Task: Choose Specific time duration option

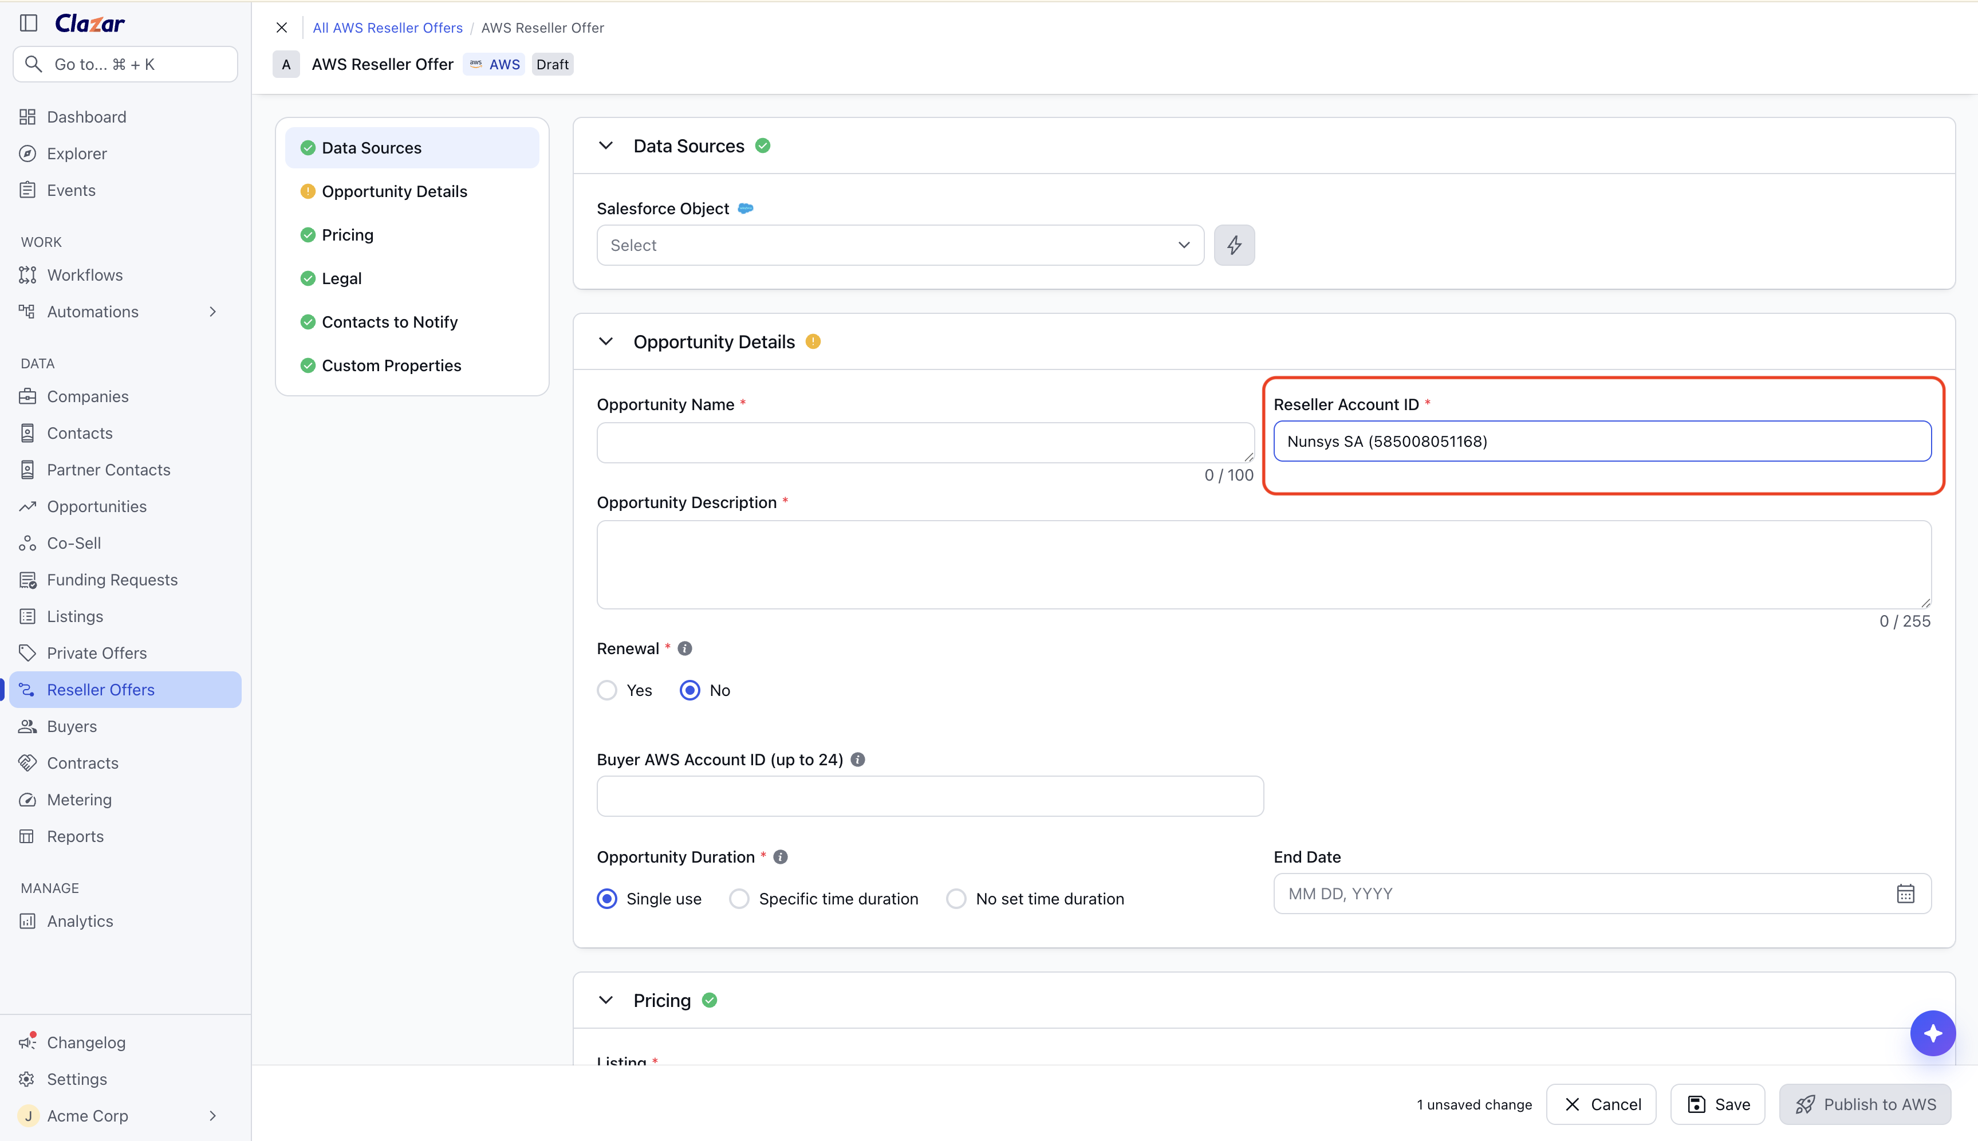Action: pos(739,899)
